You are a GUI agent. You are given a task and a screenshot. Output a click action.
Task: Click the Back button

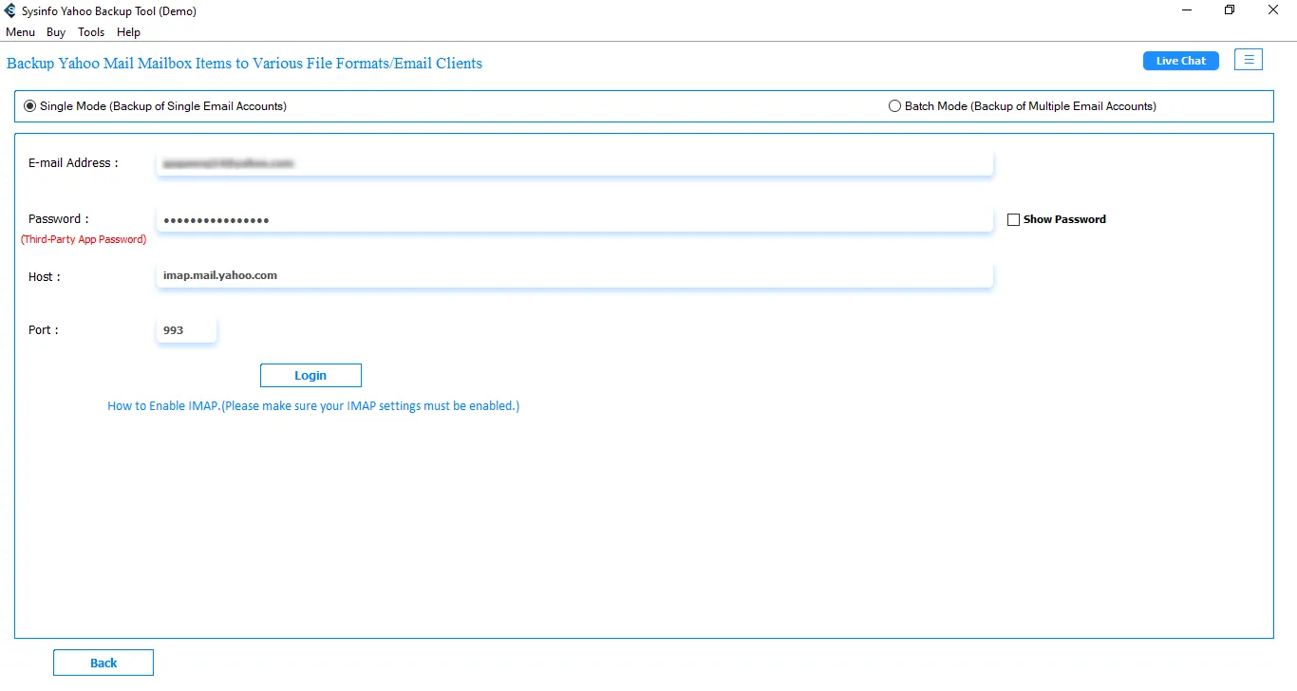coord(103,663)
